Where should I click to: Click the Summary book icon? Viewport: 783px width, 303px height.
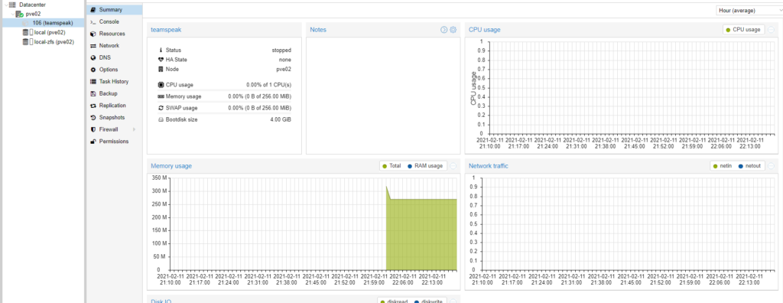[x=93, y=10]
